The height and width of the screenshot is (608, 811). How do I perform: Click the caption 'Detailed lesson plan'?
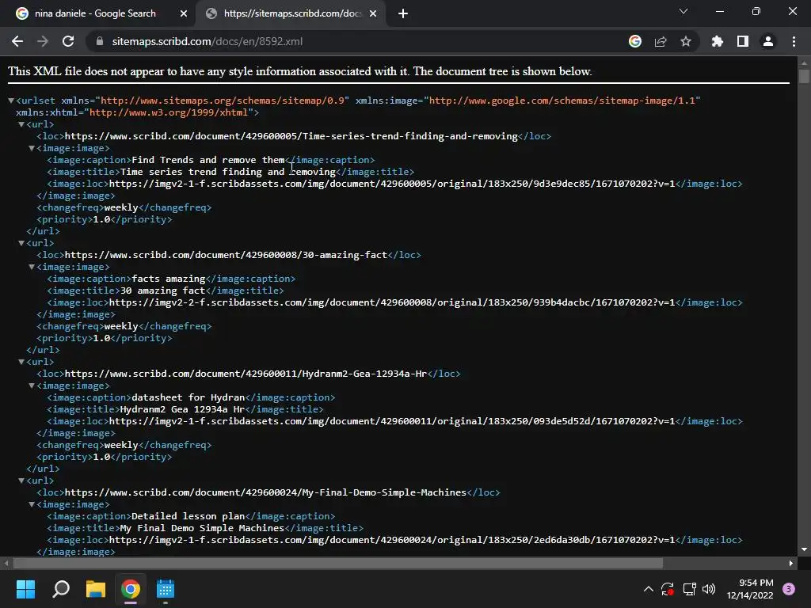point(188,516)
